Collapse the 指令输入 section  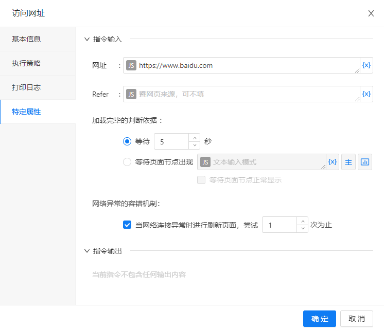[x=87, y=39]
